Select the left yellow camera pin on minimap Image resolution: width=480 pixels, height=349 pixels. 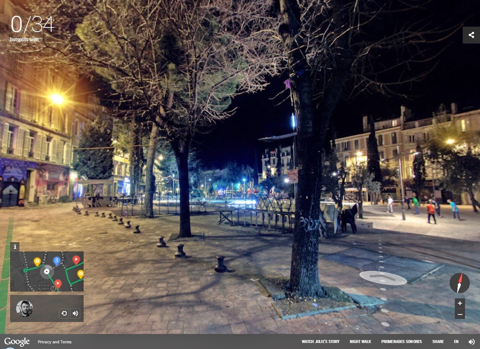[x=37, y=261]
